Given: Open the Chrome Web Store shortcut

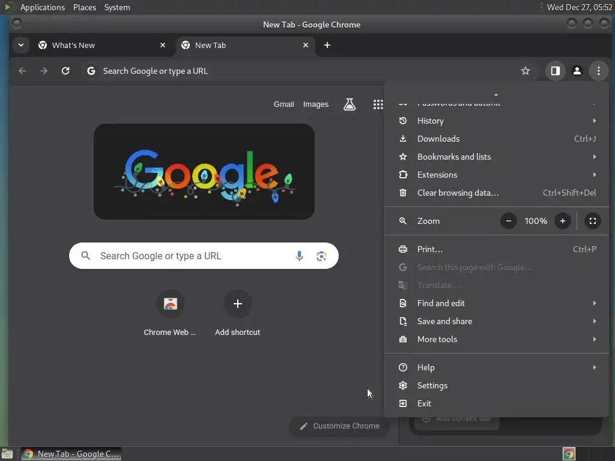Looking at the screenshot, I should pos(170,313).
